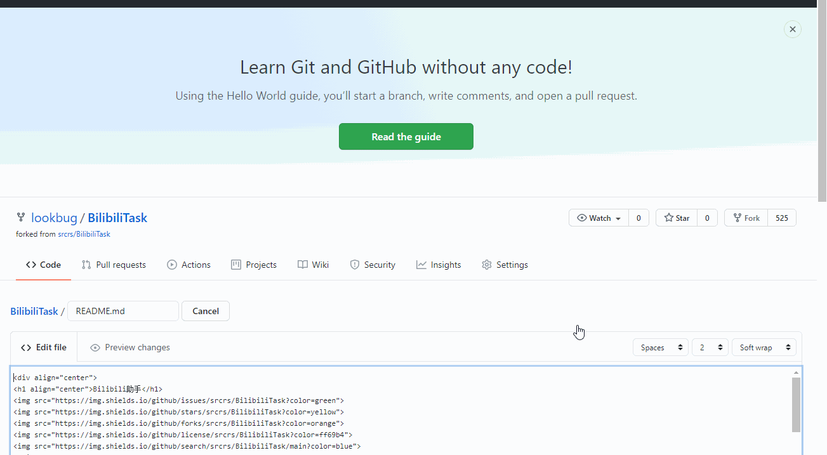Click the Read the guide button

[x=406, y=136]
